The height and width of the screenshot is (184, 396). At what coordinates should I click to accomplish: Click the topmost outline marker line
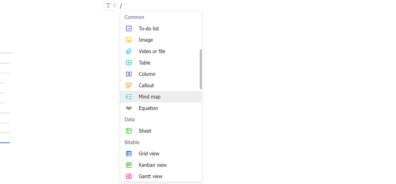coord(6,53)
